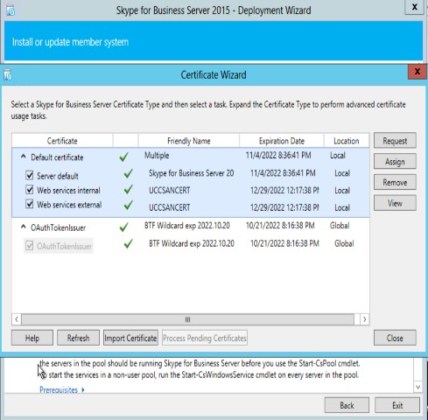
Task: View the certificate details
Action: [395, 203]
